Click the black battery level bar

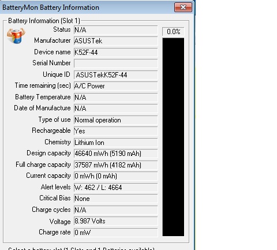[x=173, y=137]
